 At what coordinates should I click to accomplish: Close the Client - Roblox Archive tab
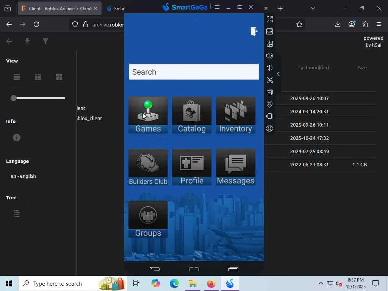(95, 8)
